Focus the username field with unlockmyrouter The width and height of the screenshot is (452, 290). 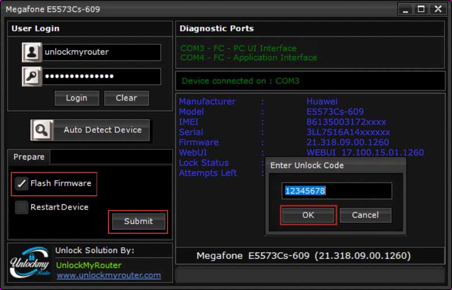102,52
